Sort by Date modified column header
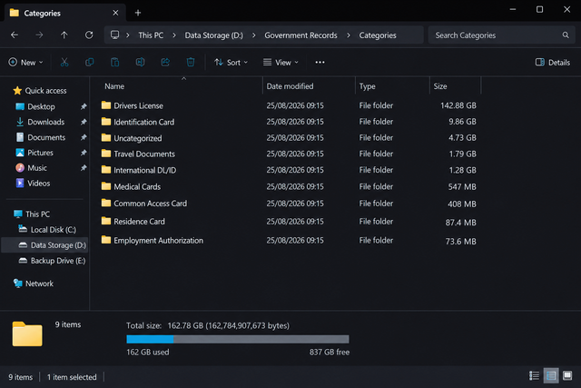The height and width of the screenshot is (388, 581). point(290,86)
